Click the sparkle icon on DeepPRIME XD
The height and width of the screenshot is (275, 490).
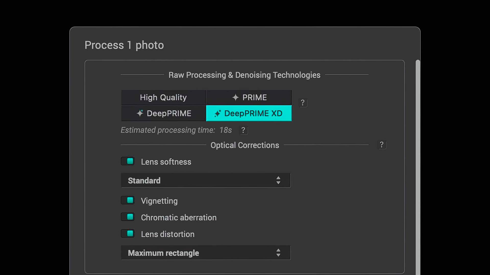pos(217,113)
